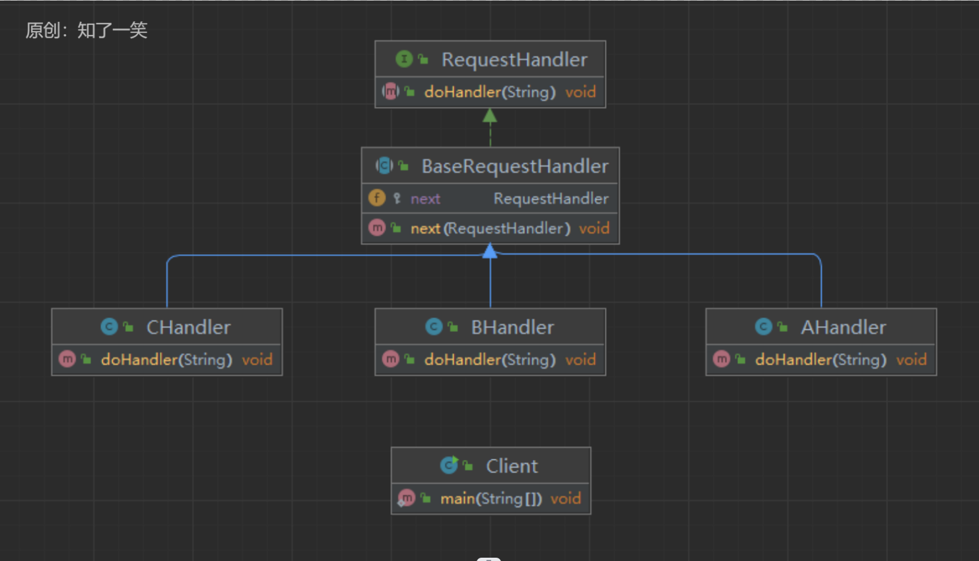
Task: Select the CHandler class title
Action: click(188, 327)
